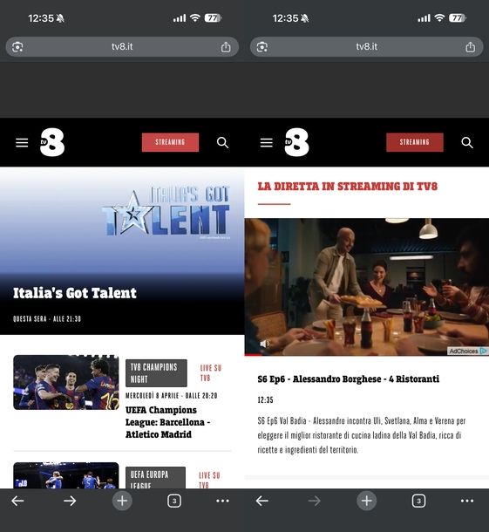Viewport: 489px width, 532px height.
Task: Focus tv8.it URL field in left screen
Action: 122,47
